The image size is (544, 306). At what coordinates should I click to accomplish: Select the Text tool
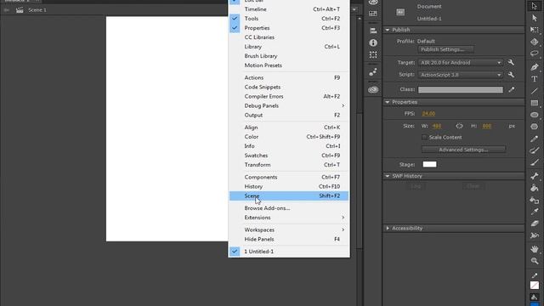coord(535,79)
